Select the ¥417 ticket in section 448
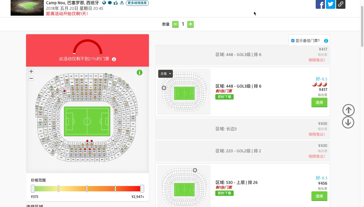Image resolution: width=364 pixels, height=207 pixels. [319, 102]
